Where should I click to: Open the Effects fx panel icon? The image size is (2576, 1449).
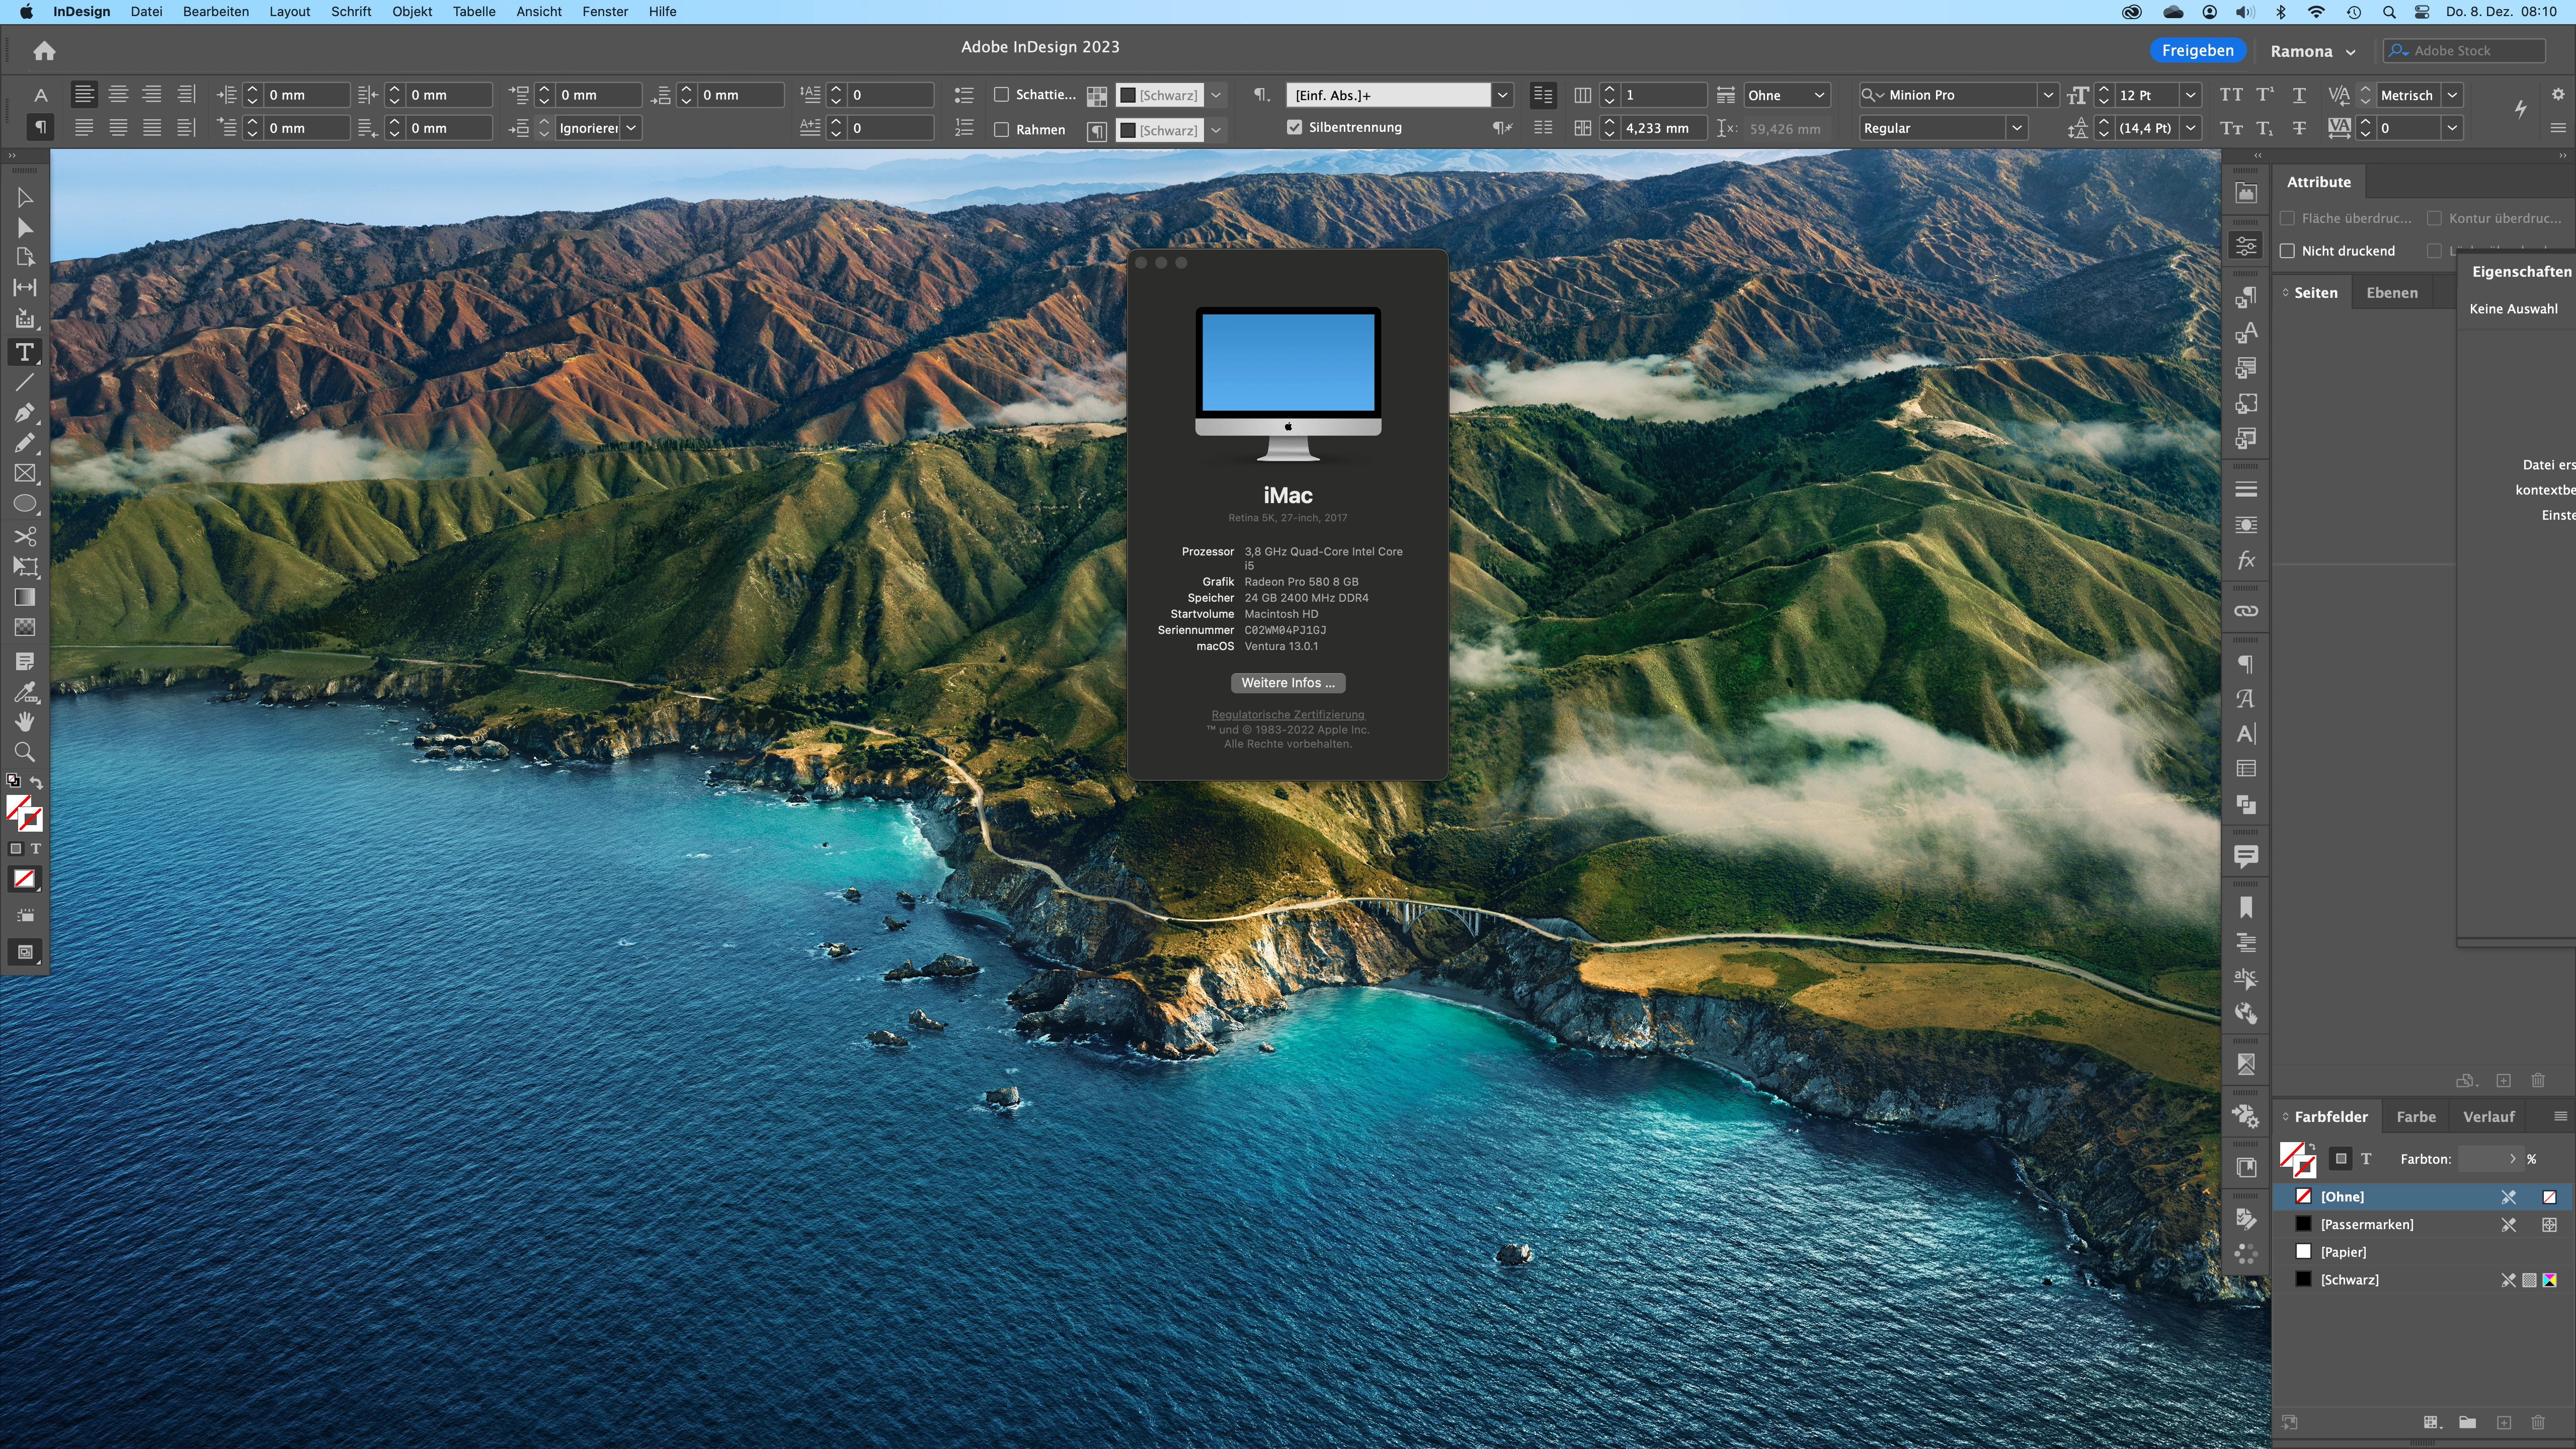[x=2246, y=560]
